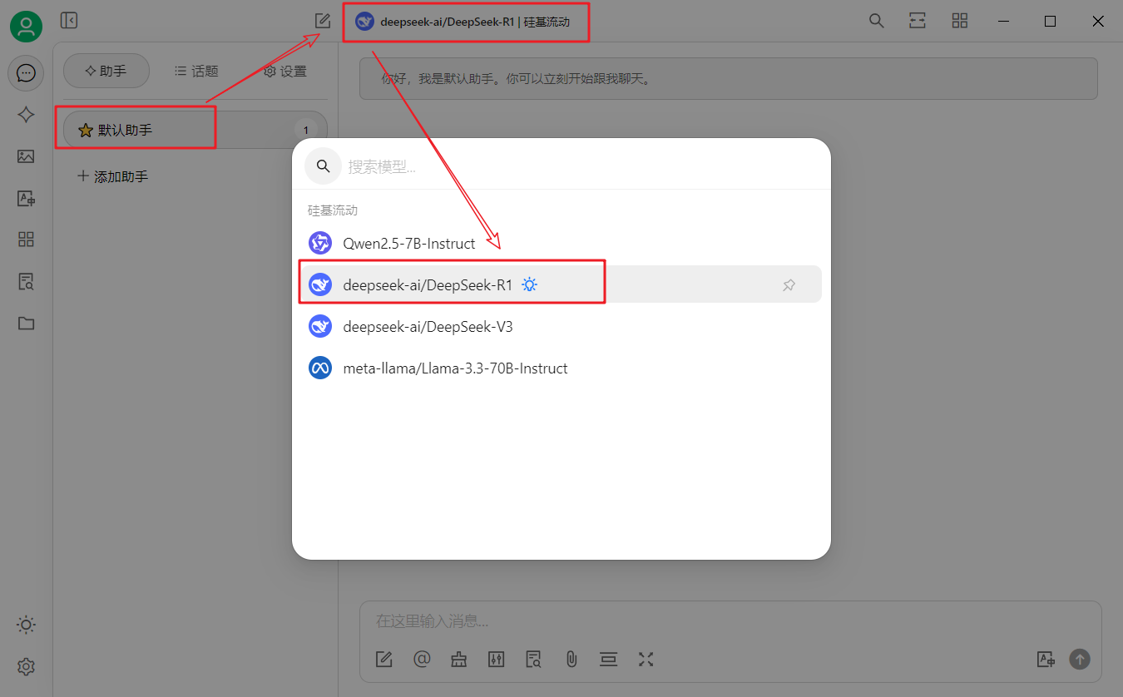Switch to the 话题 tab
The width and height of the screenshot is (1123, 697).
pyautogui.click(x=196, y=72)
